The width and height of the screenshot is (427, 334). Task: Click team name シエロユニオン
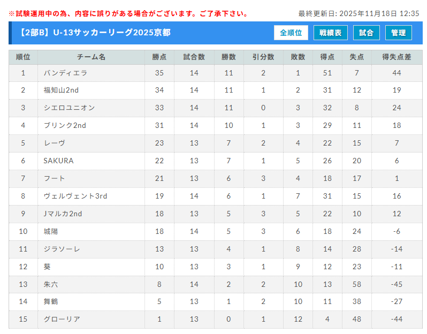[x=69, y=108]
